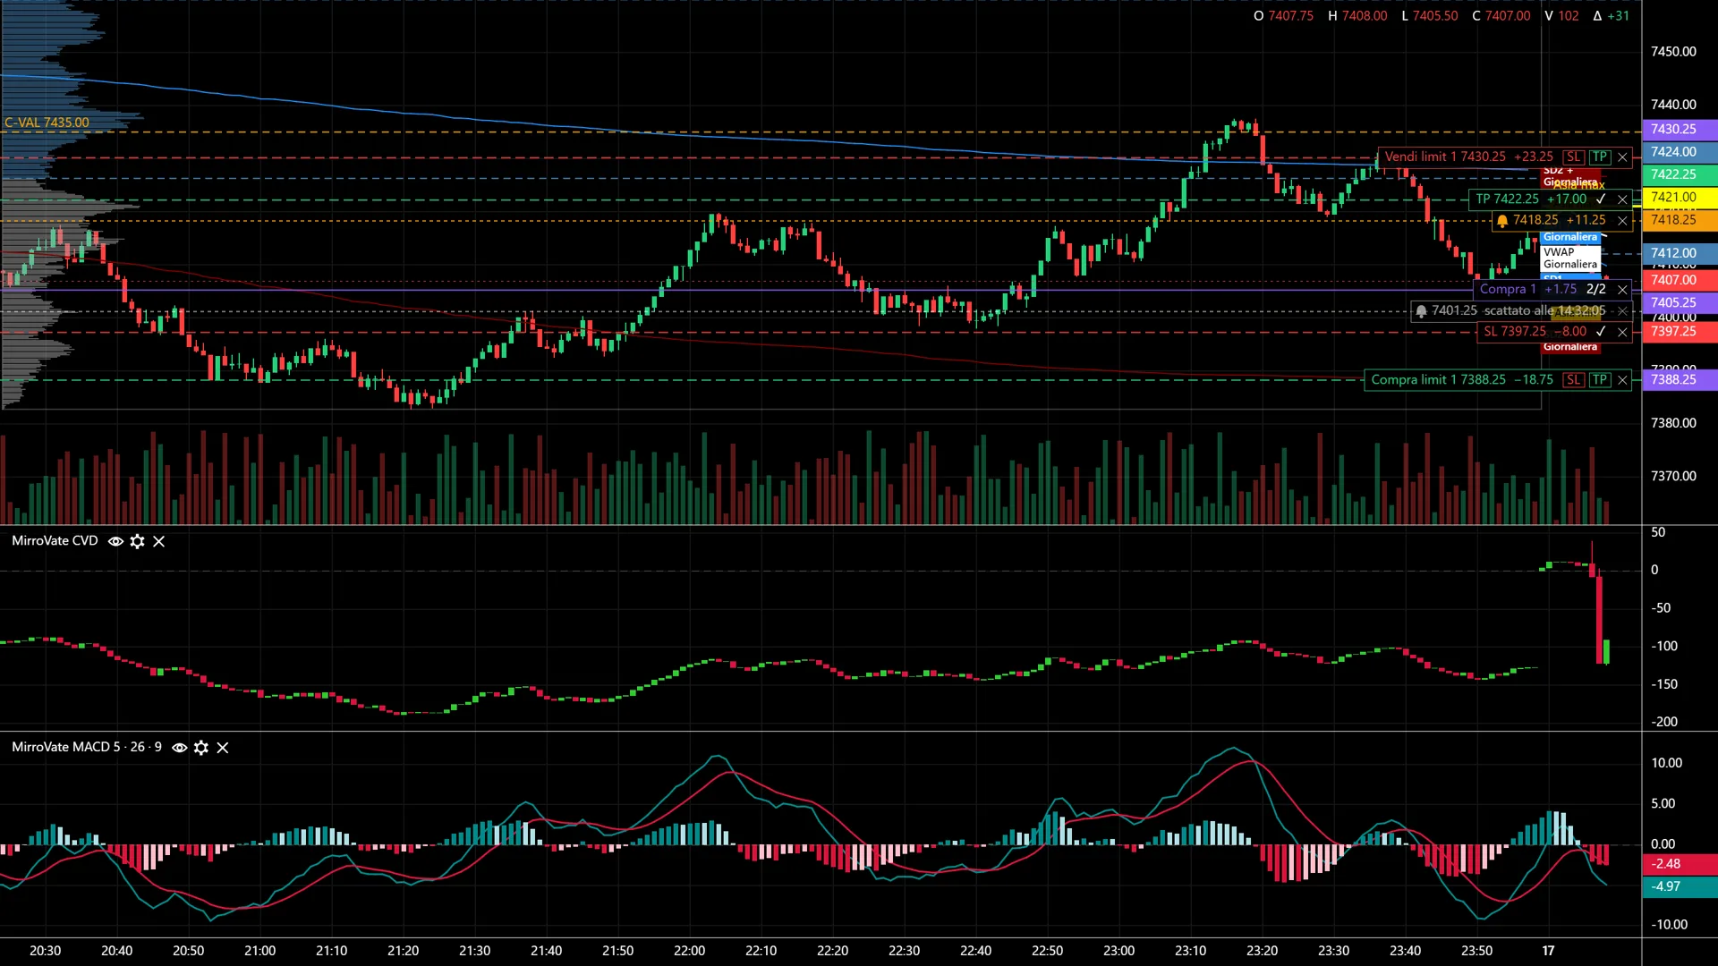The width and height of the screenshot is (1718, 966).
Task: Click the 17 date marker on time axis
Action: (1548, 951)
